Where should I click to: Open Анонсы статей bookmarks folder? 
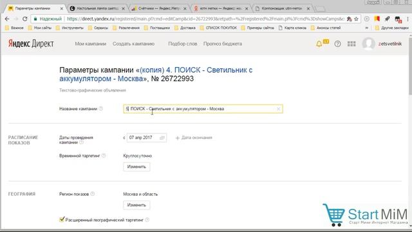click(x=326, y=28)
